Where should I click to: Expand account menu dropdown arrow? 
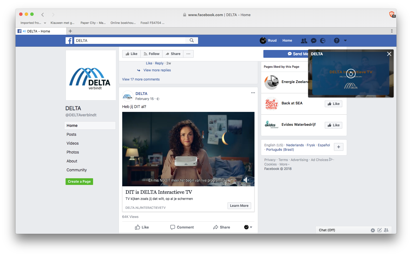click(345, 41)
